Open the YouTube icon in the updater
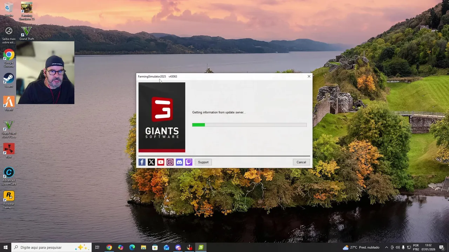Viewport: 449px width, 252px height. coord(161,162)
